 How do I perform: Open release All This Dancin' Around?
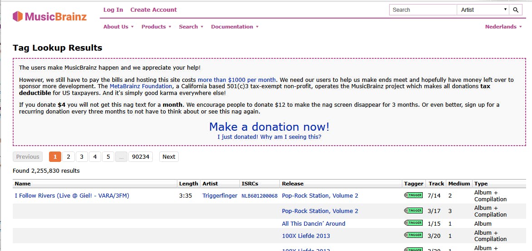313,223
